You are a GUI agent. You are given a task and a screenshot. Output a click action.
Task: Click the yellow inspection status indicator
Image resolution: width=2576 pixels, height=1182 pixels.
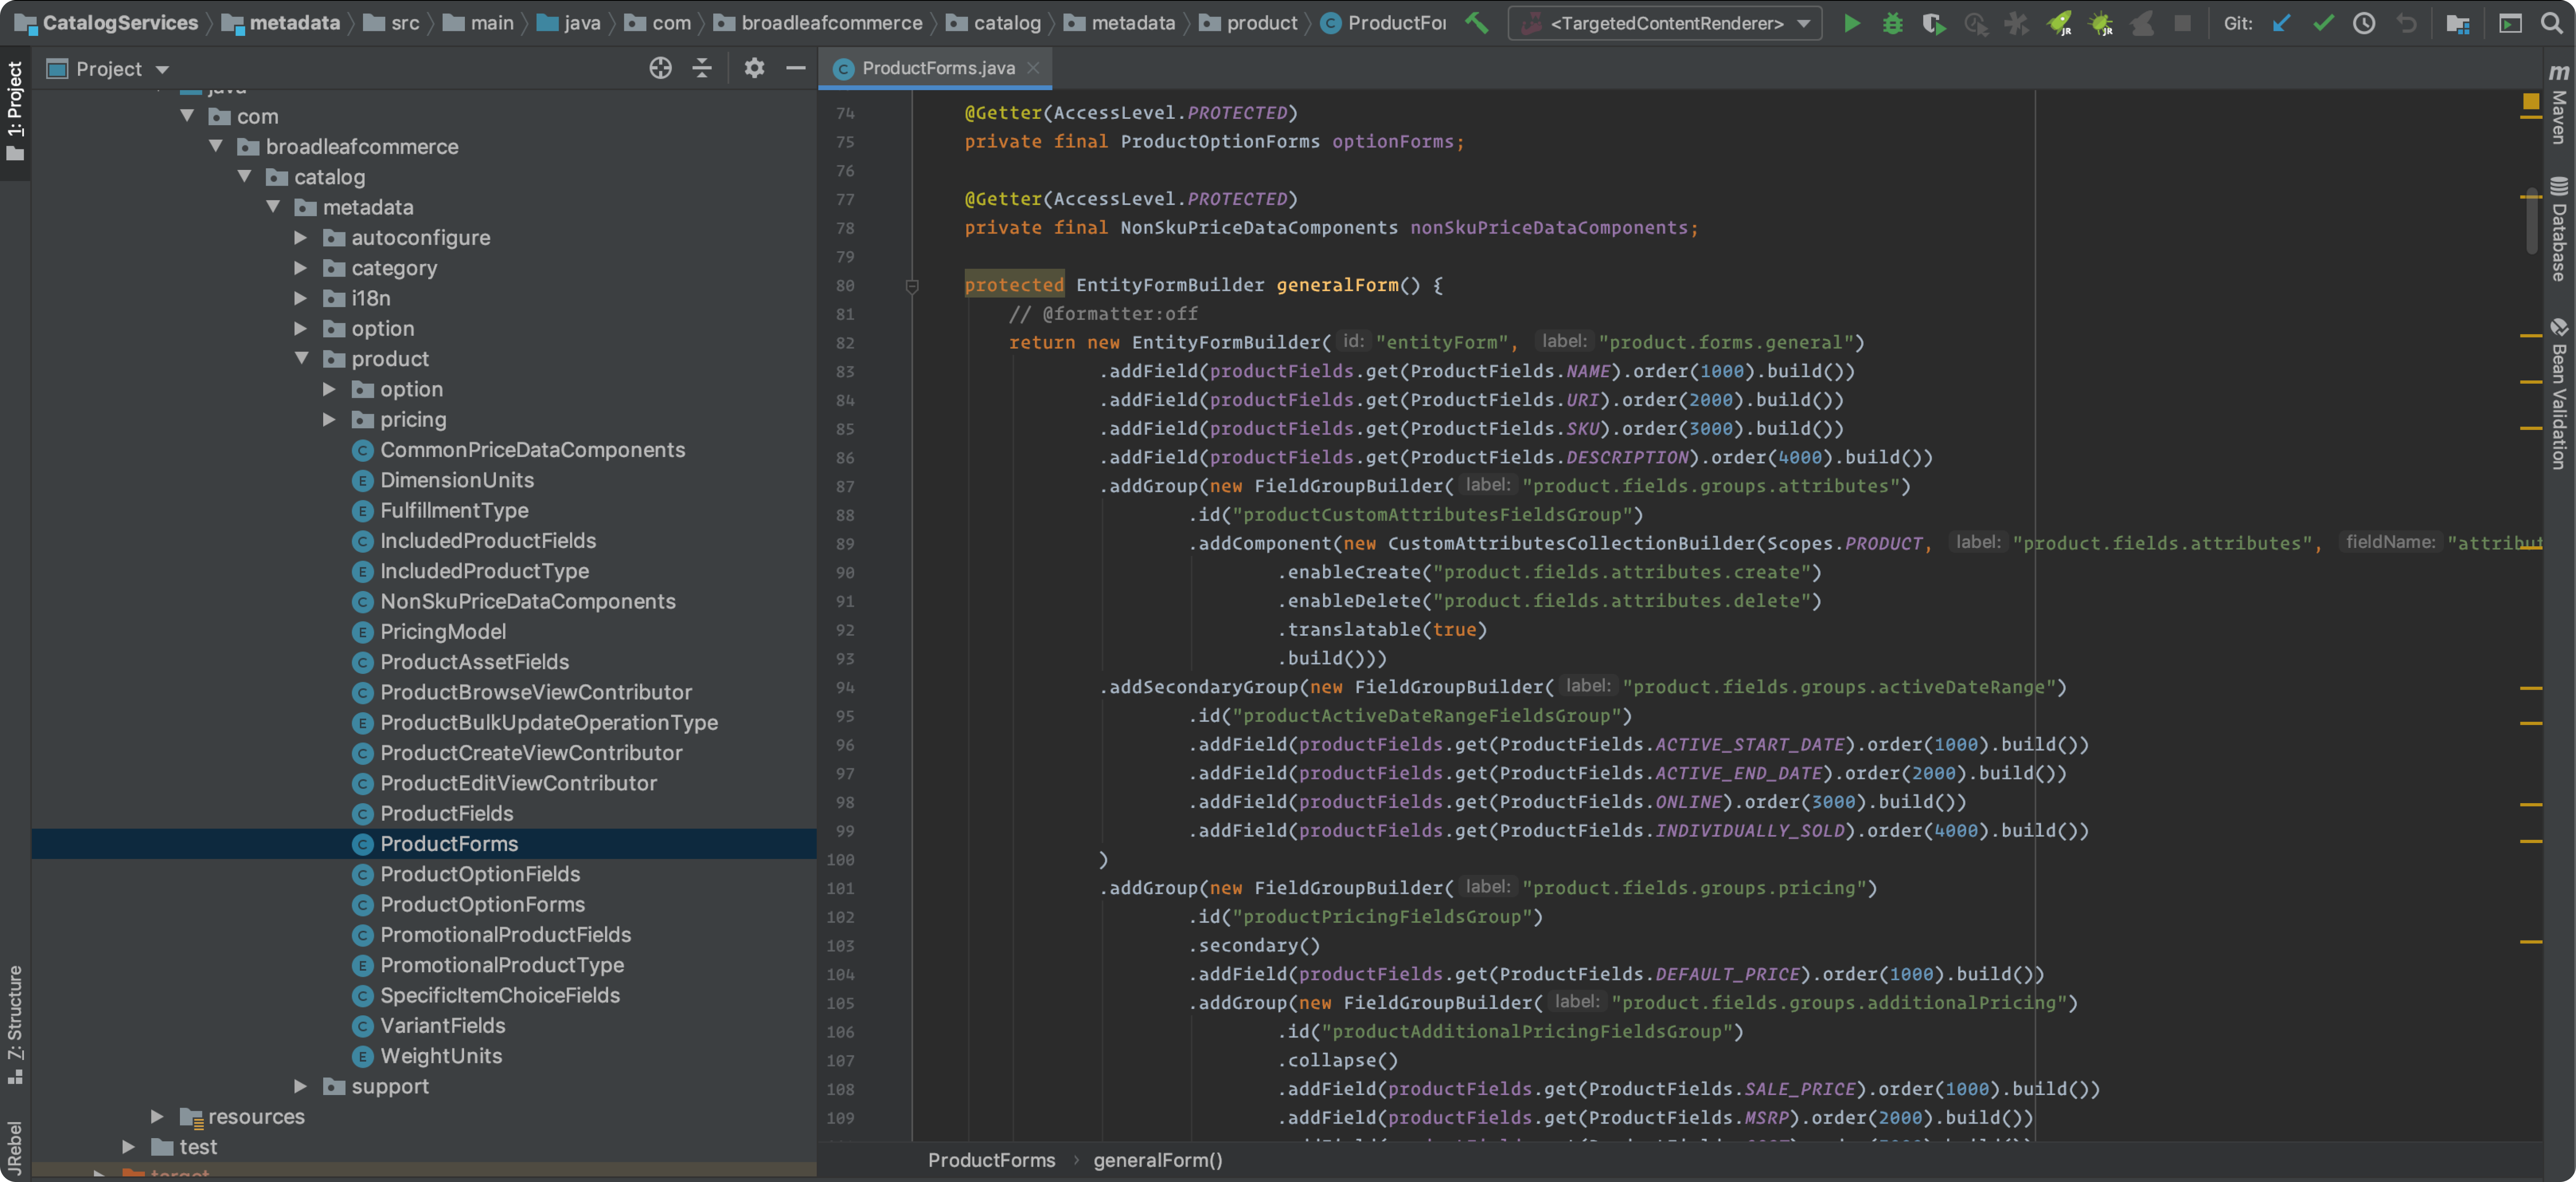(x=2531, y=102)
